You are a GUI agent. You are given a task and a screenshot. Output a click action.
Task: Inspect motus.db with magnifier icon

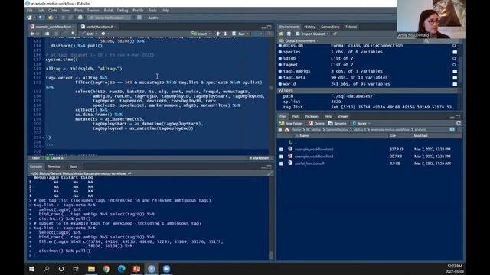tap(455, 46)
